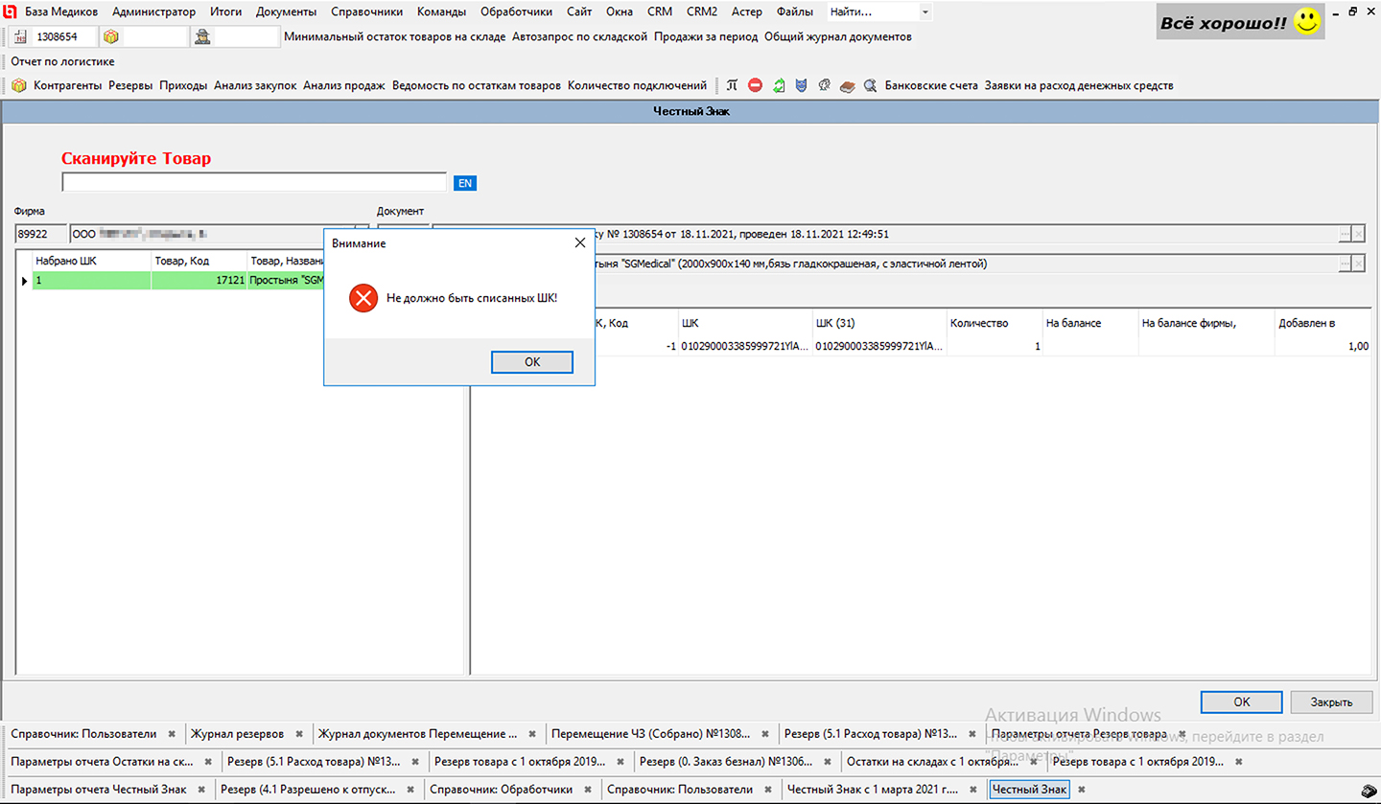This screenshot has width=1381, height=804.
Task: Click the stacked books toolbar icon
Action: 847,86
